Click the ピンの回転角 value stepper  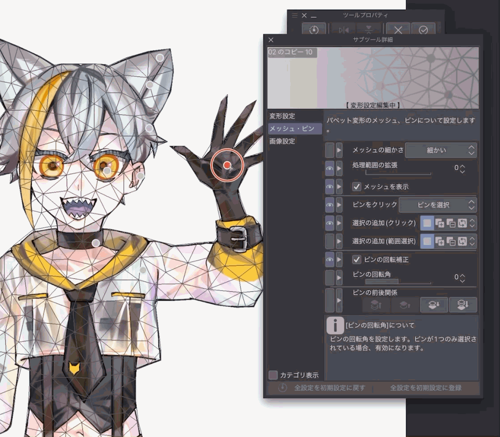(x=463, y=278)
